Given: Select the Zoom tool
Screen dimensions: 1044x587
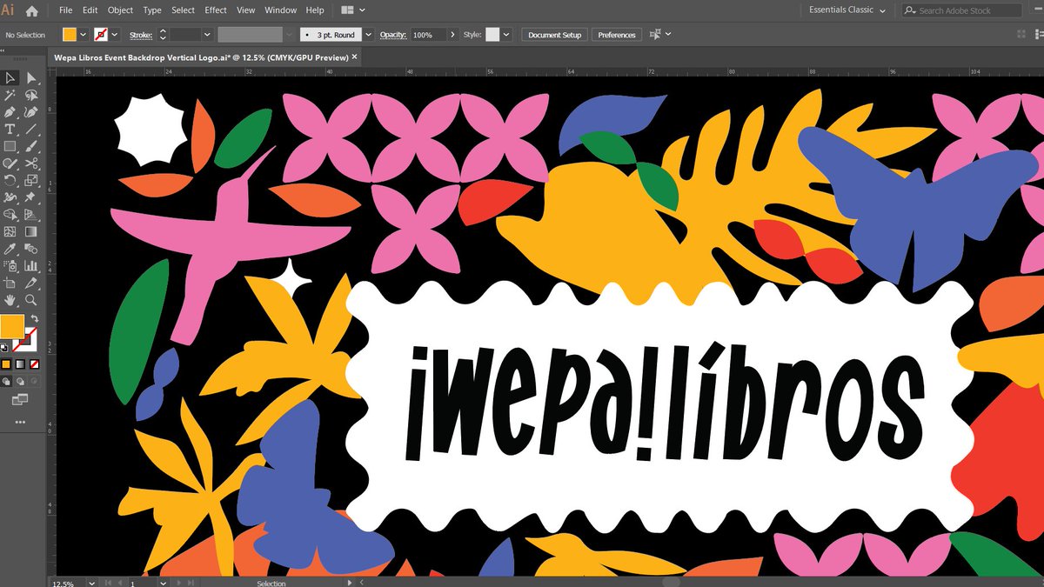Looking at the screenshot, I should click(31, 299).
